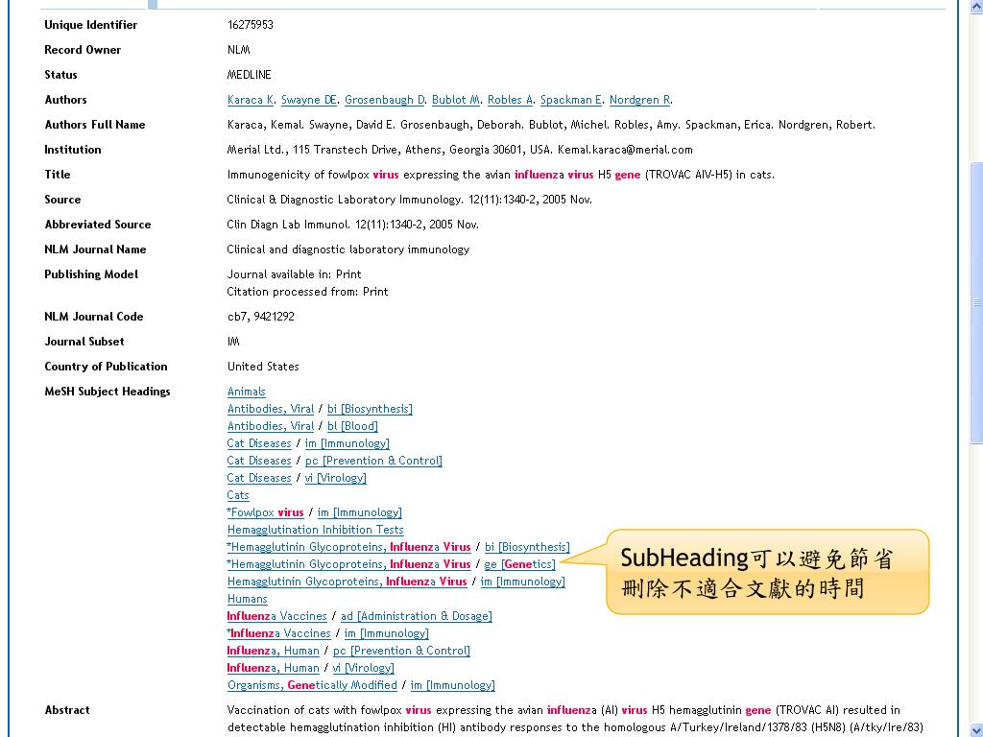Select im [Immunology] of *Influenza Vaccines

387,633
